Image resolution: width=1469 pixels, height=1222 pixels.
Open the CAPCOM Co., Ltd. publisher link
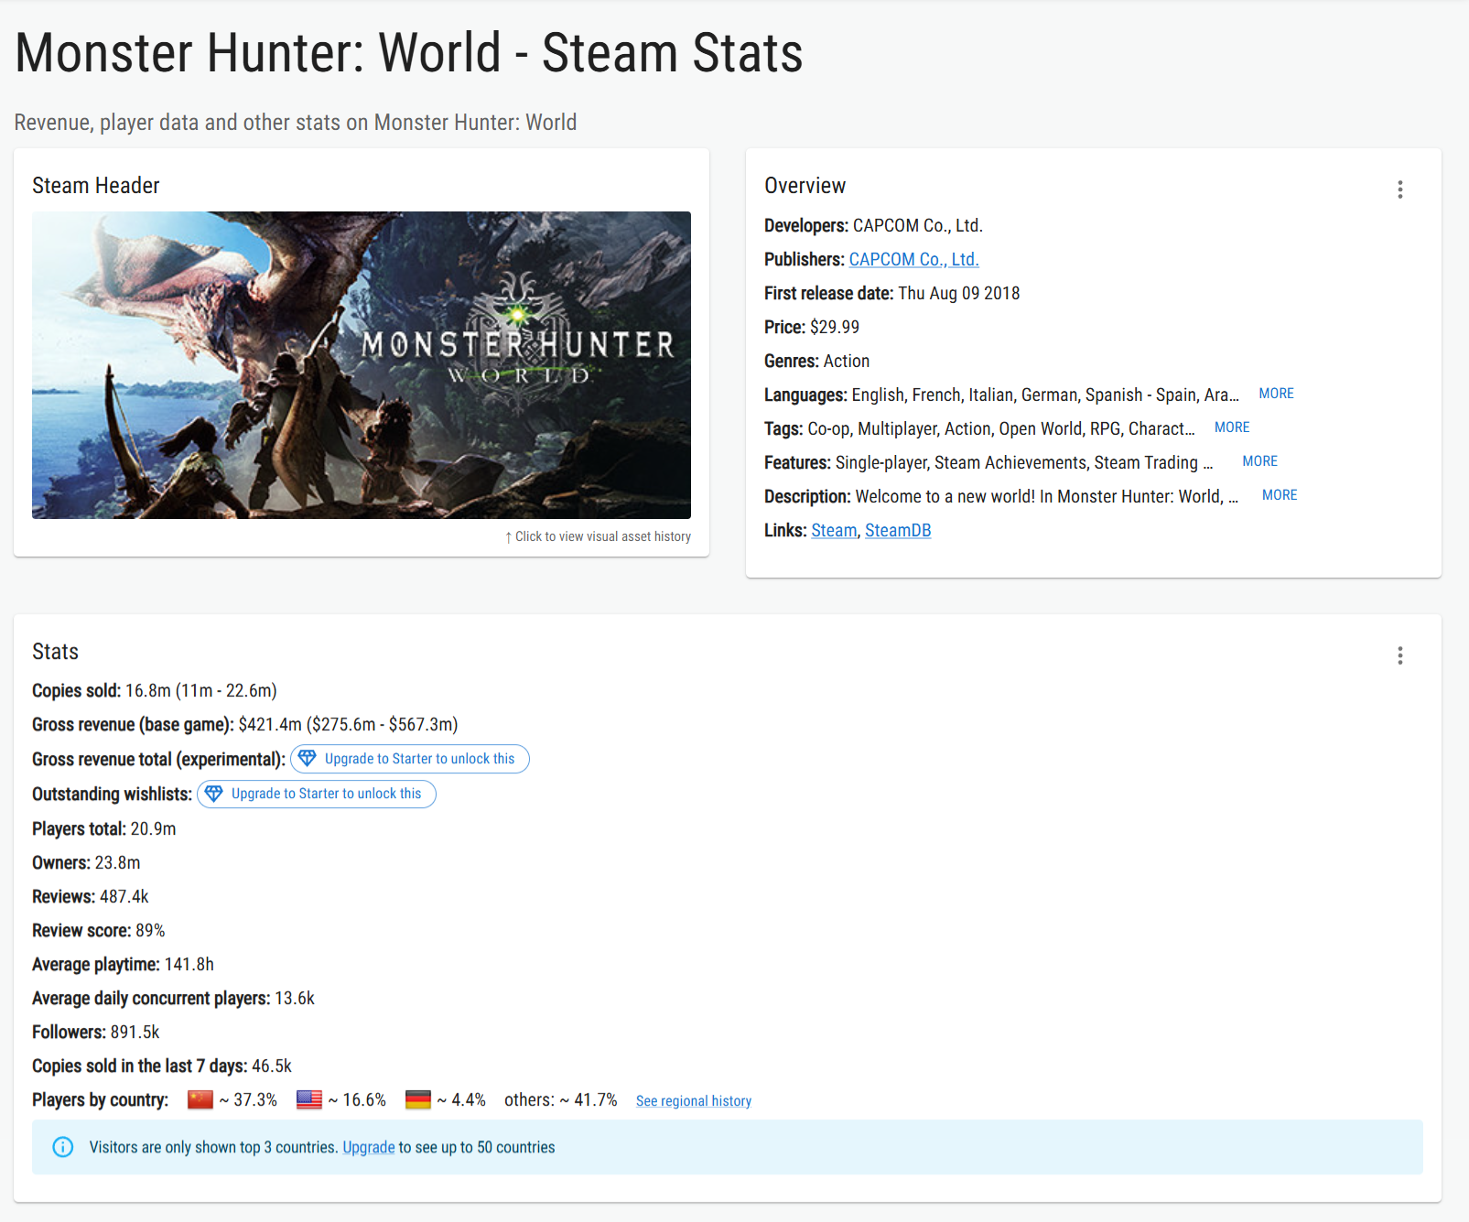click(x=913, y=259)
